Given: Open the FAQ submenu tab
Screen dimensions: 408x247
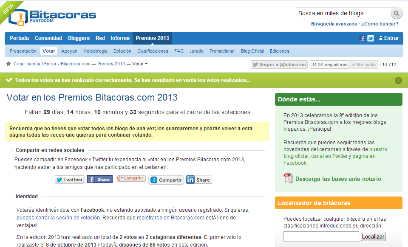Looking at the screenshot, I should 179,51.
